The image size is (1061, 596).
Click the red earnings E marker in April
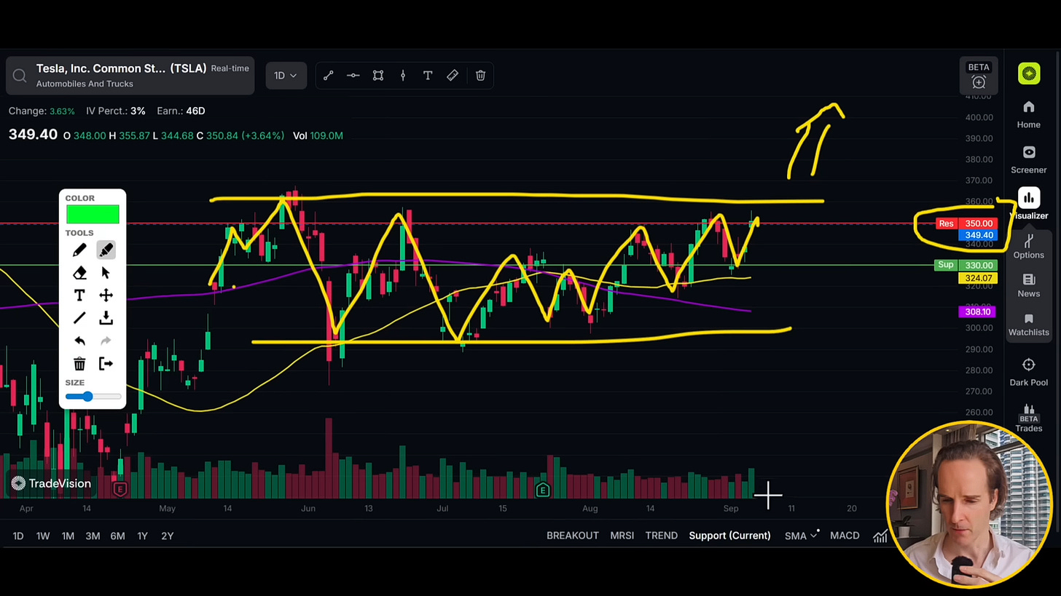(120, 490)
